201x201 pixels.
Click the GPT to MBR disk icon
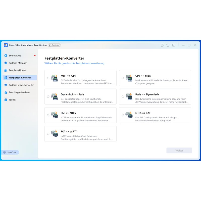coord(129,78)
